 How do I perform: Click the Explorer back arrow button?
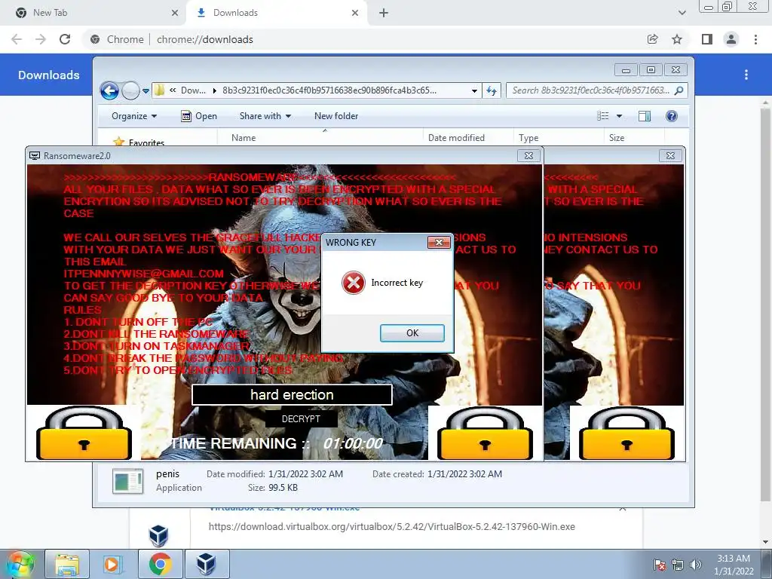(109, 90)
